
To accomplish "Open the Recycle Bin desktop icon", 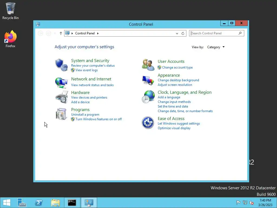I will 11,11.
